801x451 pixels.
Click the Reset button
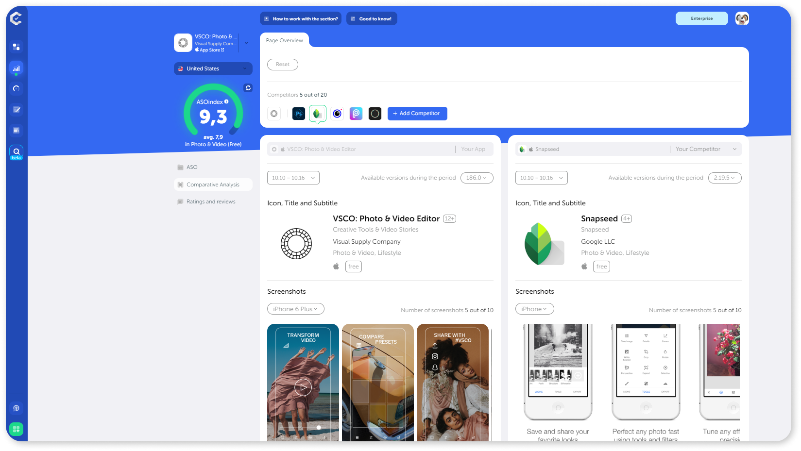[x=283, y=64]
